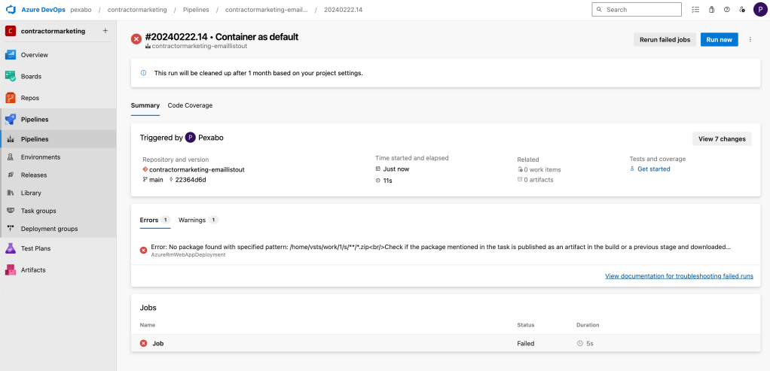Click the 5s duration for Job

[590, 343]
